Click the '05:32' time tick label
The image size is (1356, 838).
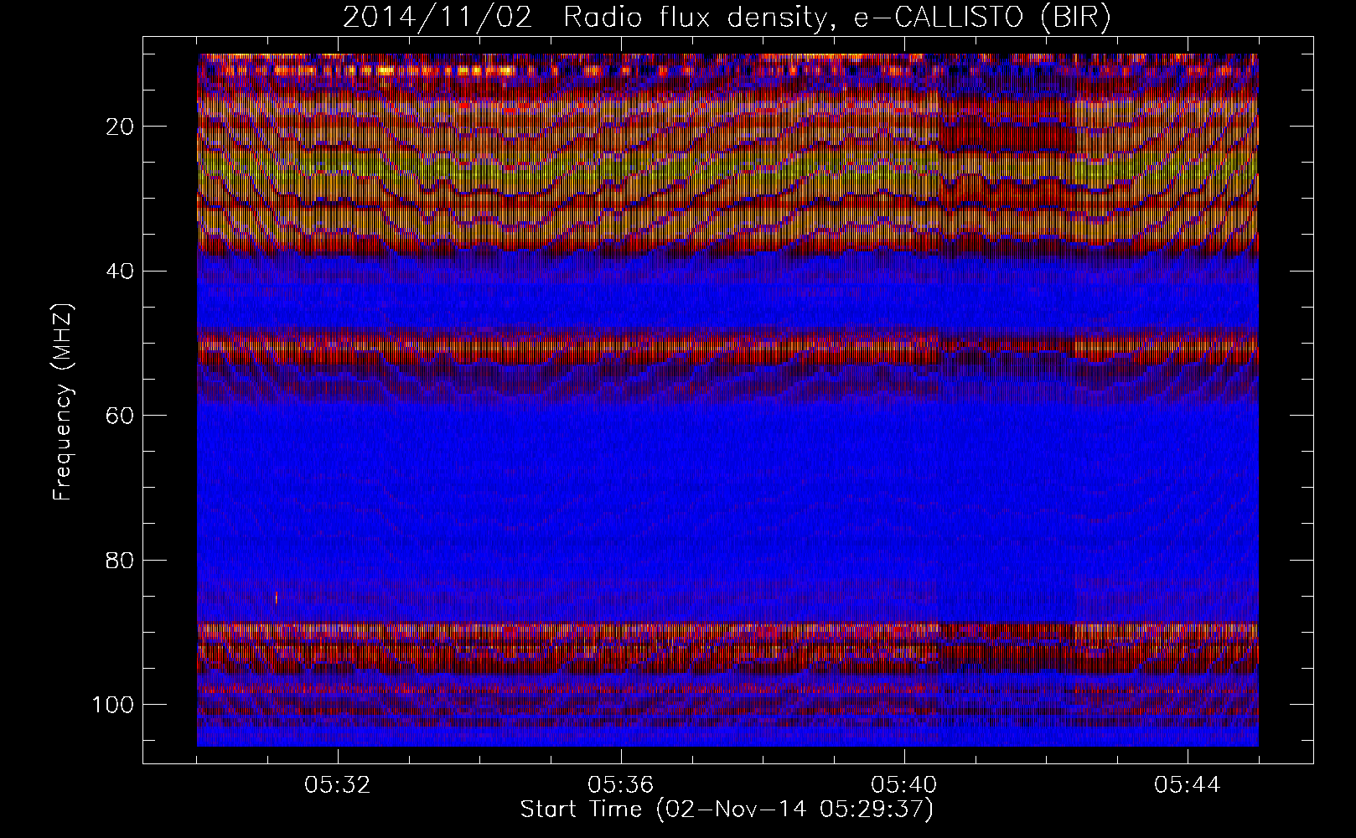337,785
